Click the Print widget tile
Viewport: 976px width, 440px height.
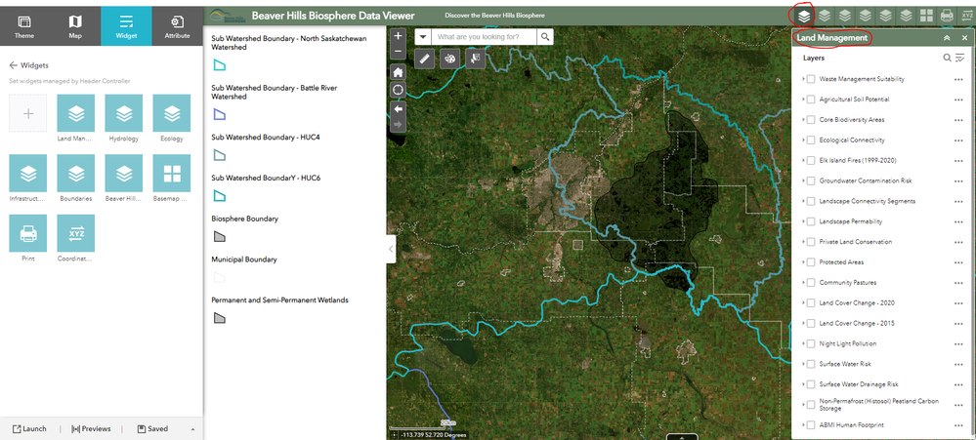click(x=28, y=233)
